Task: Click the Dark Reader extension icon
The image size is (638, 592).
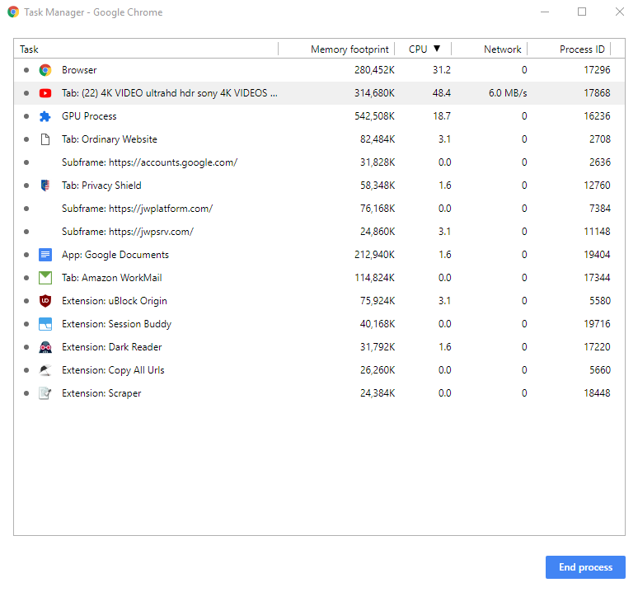Action: click(x=45, y=347)
